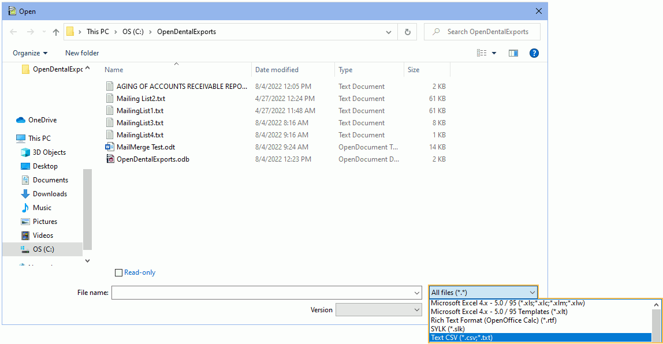Tick the Read-only checkbox
This screenshot has width=663, height=344.
pos(119,272)
